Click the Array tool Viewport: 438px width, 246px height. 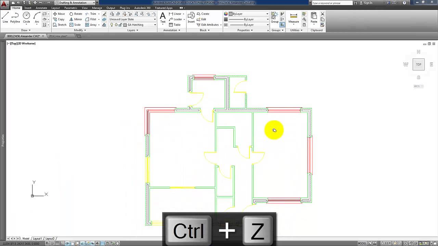pos(91,25)
